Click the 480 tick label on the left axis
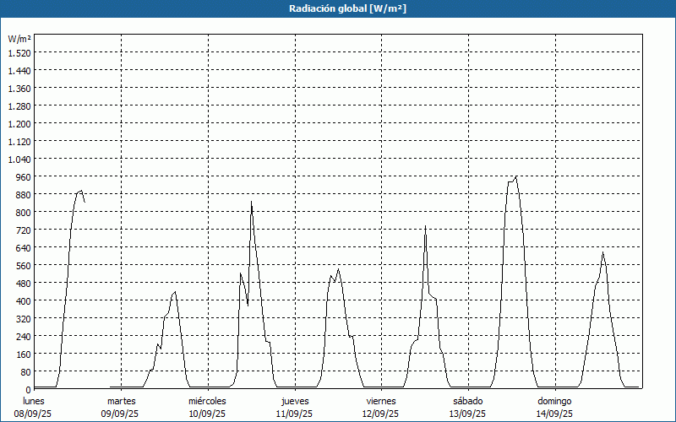This screenshot has width=676, height=422. click(22, 283)
